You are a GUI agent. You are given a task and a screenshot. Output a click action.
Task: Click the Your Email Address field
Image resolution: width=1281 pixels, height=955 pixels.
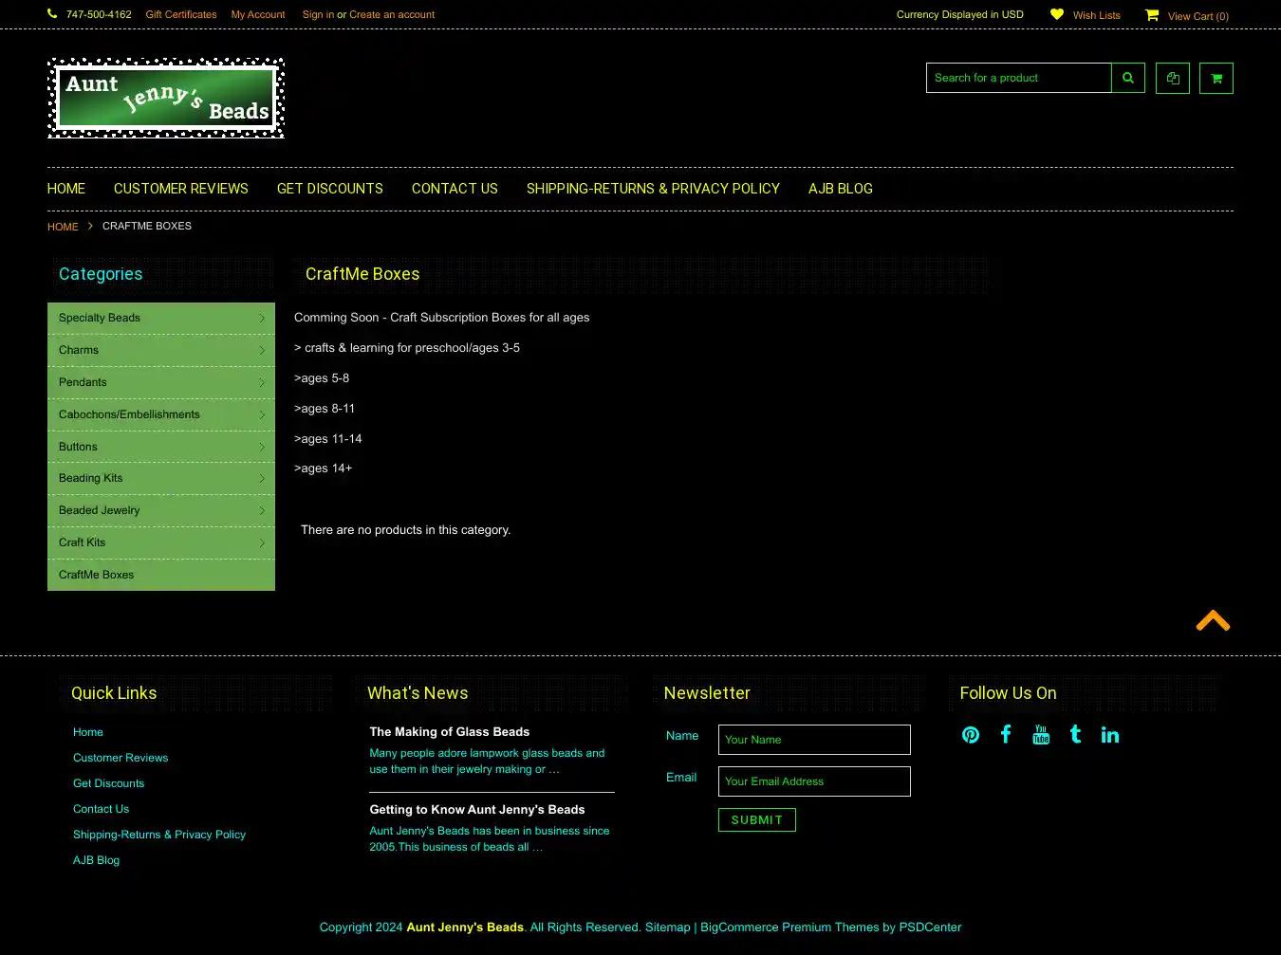pos(814,781)
